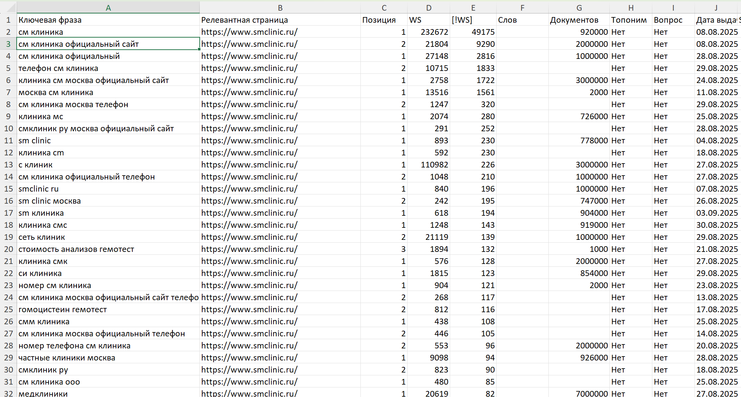Click date cell 21.08.2025
741x397 pixels.
click(717, 249)
